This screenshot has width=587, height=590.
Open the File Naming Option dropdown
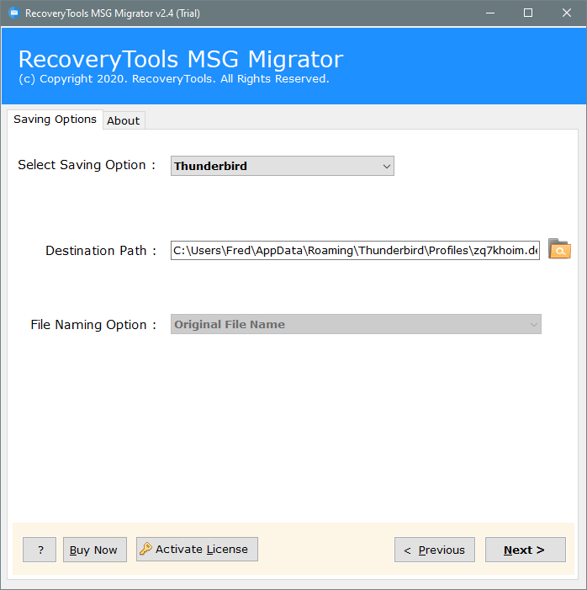coord(356,324)
